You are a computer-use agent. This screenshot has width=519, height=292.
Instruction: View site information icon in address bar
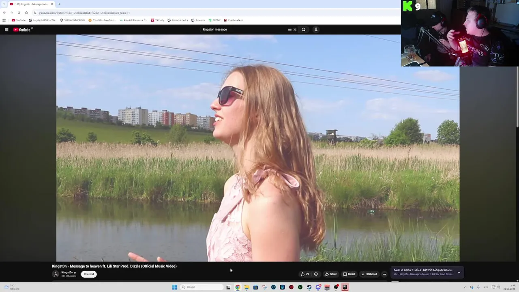35,13
